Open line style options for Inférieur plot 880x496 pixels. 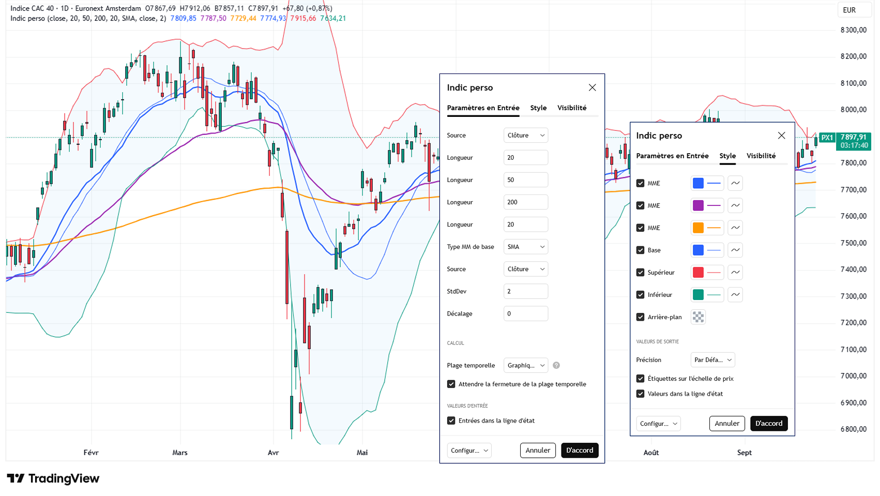[735, 295]
